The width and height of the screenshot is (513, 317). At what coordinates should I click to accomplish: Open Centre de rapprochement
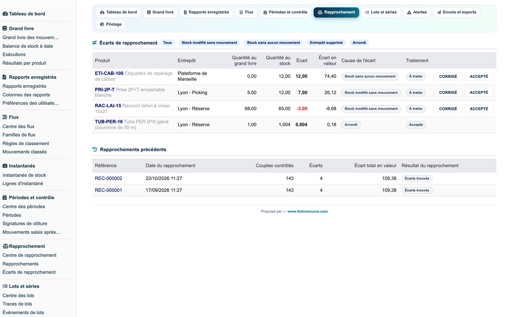click(29, 255)
